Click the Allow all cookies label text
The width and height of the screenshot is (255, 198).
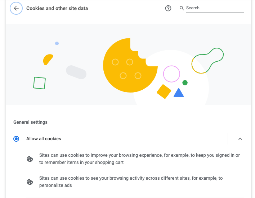point(44,139)
